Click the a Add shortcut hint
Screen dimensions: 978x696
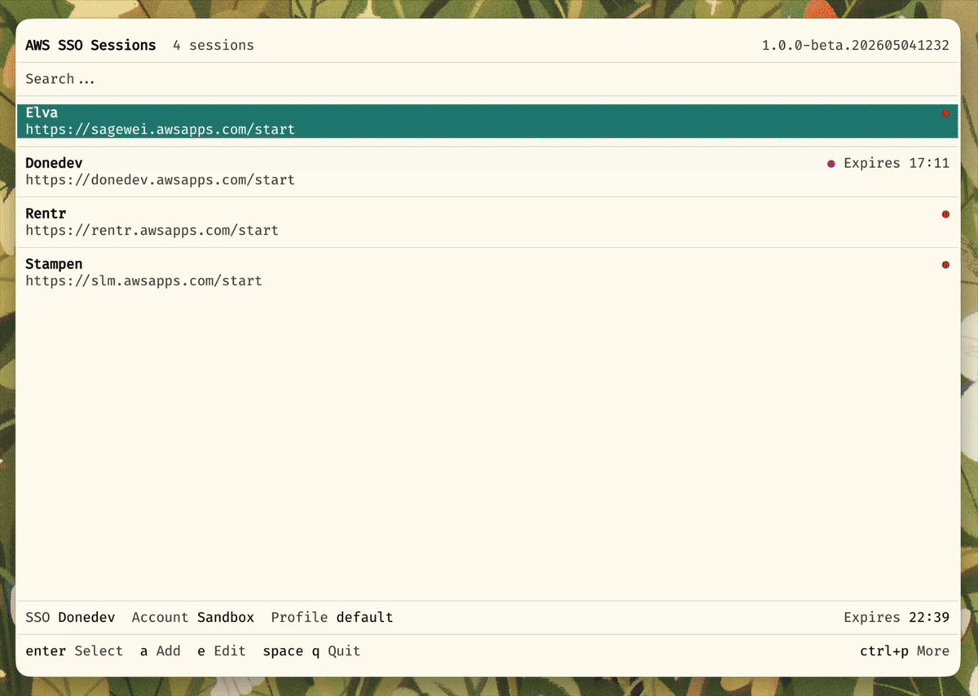(160, 651)
